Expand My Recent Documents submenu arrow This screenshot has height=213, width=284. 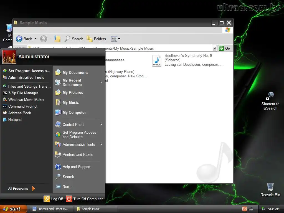[x=101, y=82]
